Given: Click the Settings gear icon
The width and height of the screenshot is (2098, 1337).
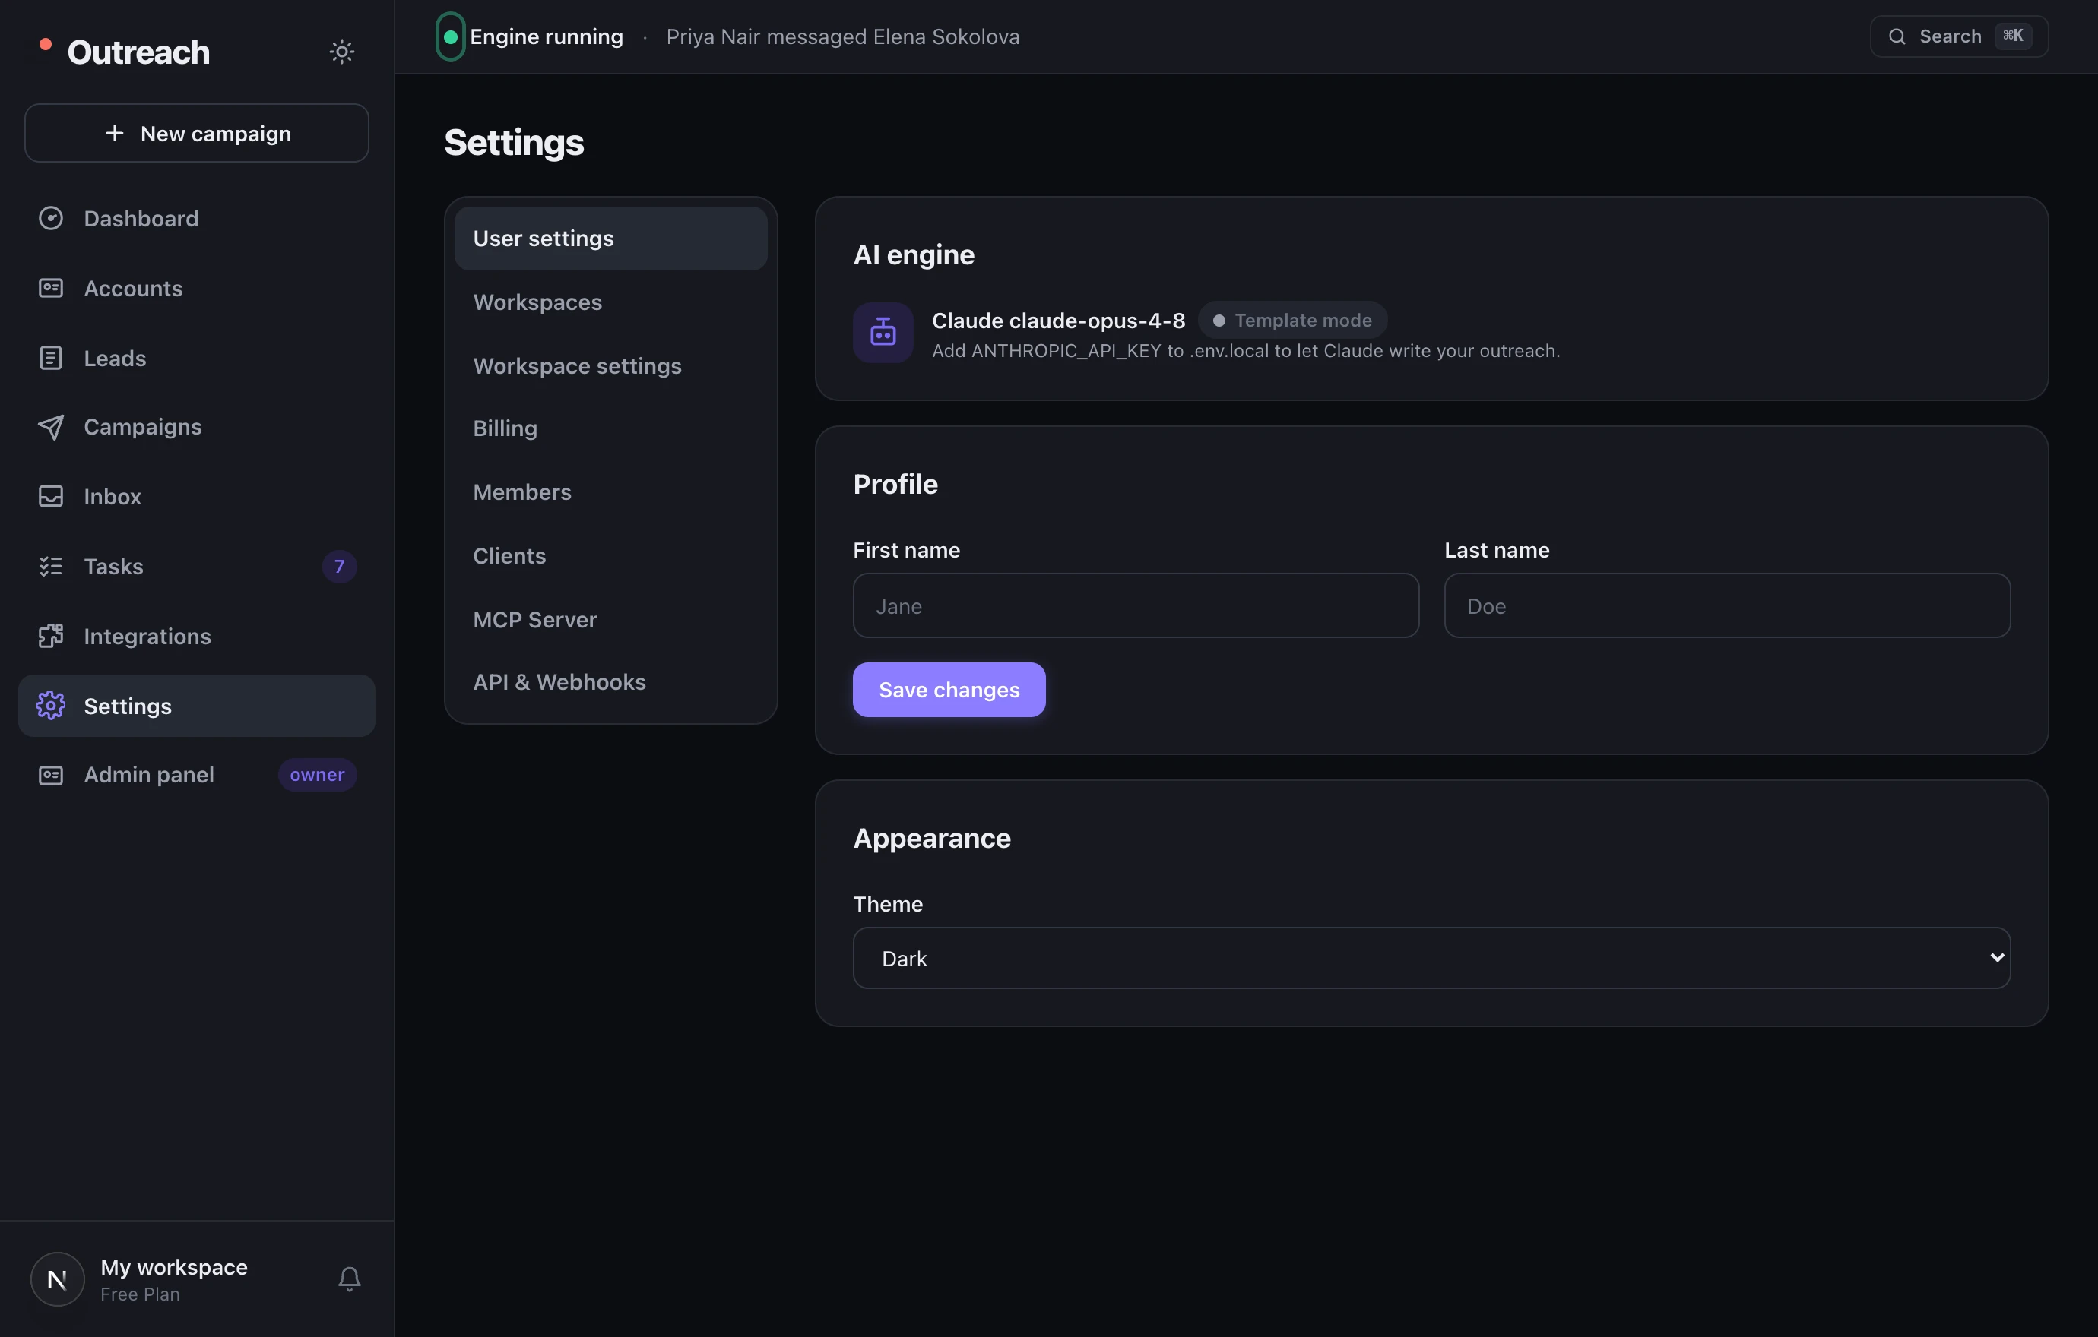Looking at the screenshot, I should click(50, 706).
